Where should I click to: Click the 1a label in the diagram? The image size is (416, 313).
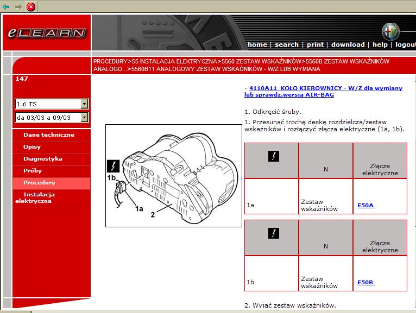[x=139, y=209]
